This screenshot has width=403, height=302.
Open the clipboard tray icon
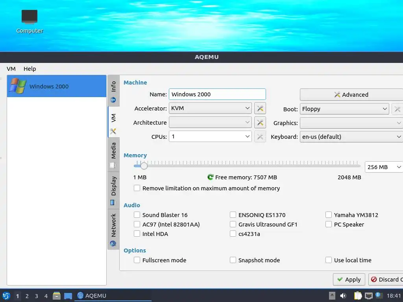point(358,296)
